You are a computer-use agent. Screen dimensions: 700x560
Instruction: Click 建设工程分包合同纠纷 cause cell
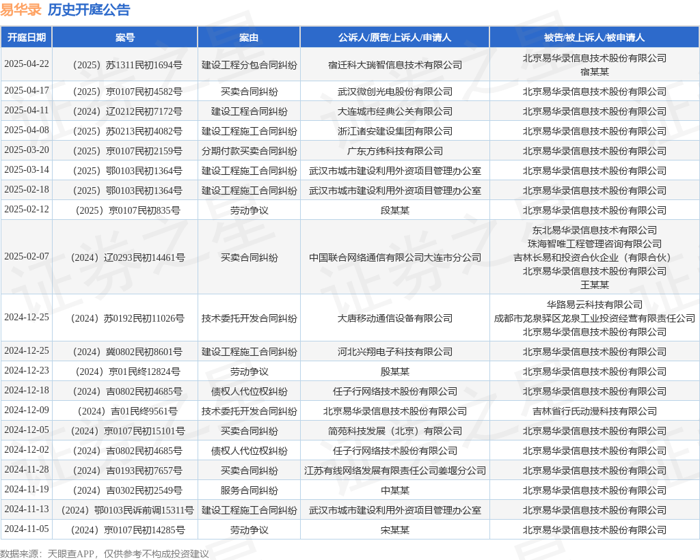(249, 65)
